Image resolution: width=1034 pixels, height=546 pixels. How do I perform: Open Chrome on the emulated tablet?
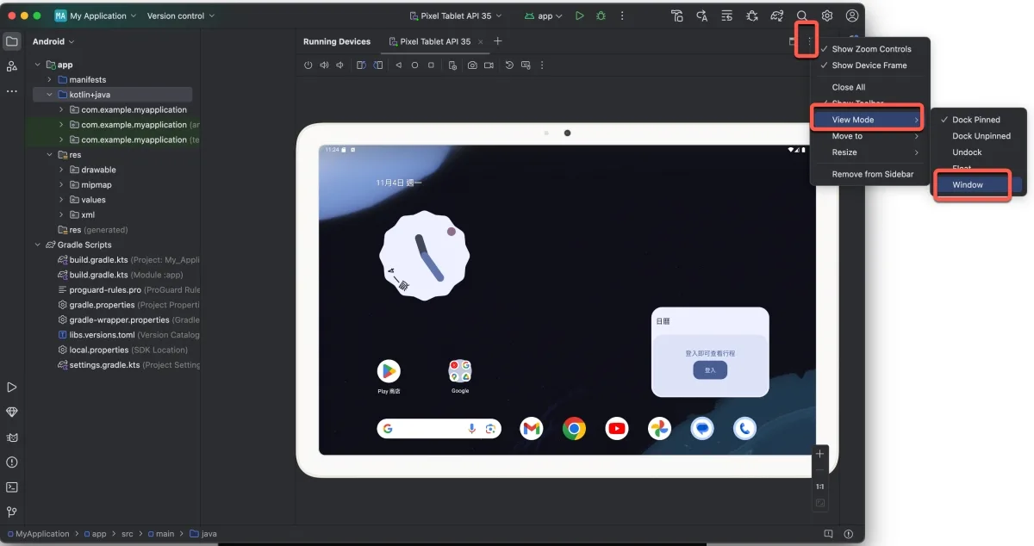[x=575, y=428]
